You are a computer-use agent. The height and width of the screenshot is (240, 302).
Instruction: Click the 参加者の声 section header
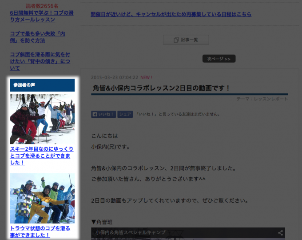coord(42,85)
